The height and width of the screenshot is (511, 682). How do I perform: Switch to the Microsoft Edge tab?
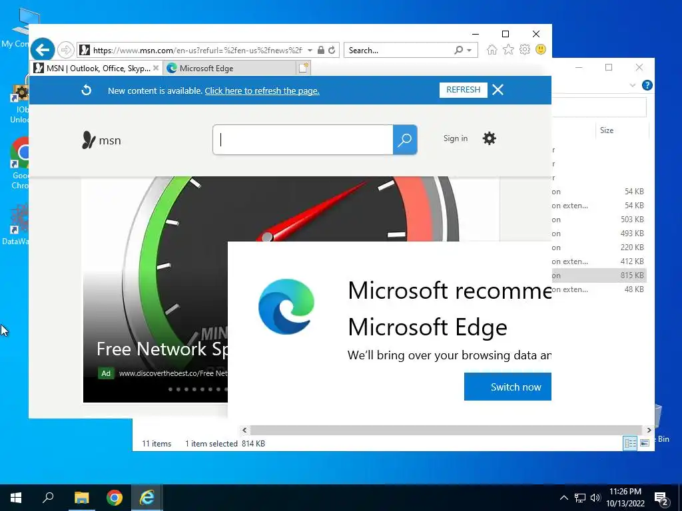pyautogui.click(x=230, y=69)
